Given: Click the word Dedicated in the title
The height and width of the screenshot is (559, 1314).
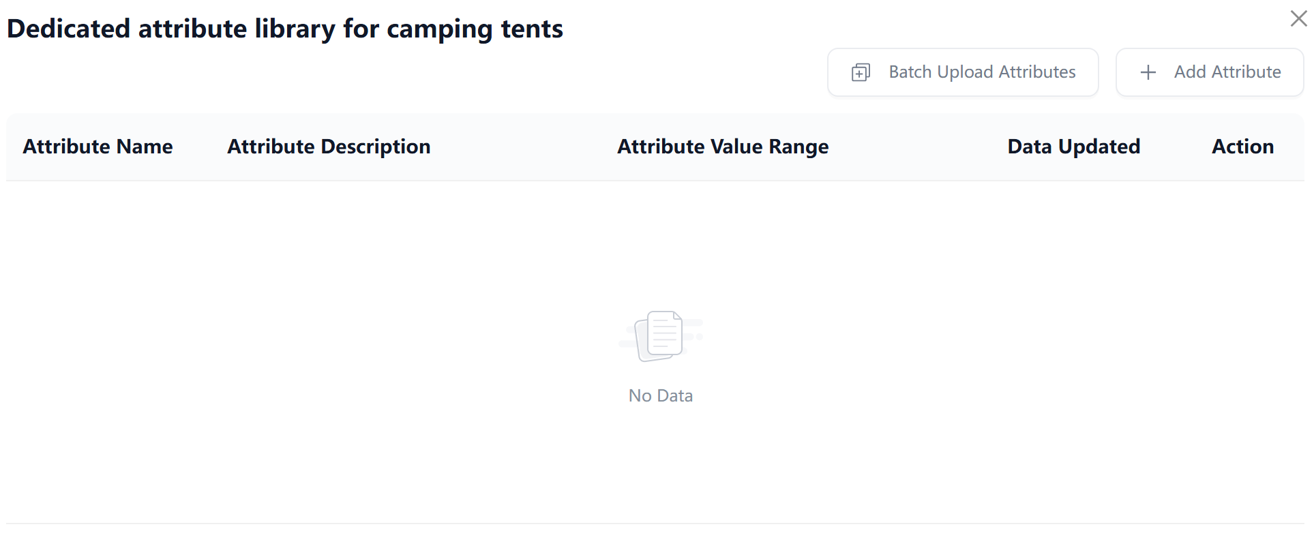Looking at the screenshot, I should (68, 29).
